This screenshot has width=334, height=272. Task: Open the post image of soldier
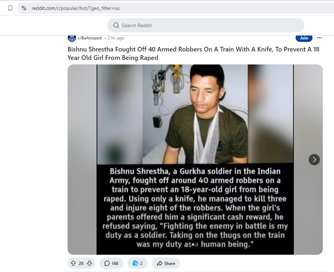[195, 160]
